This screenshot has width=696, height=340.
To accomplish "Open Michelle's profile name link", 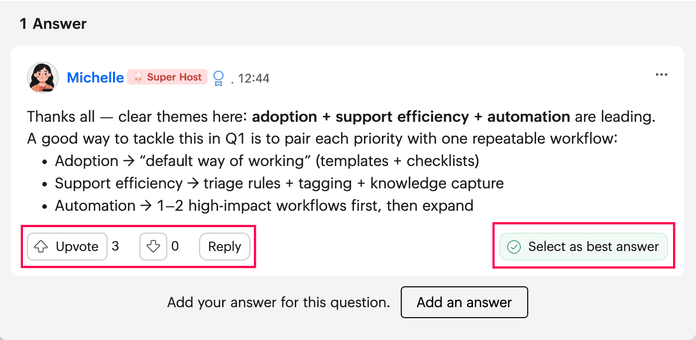I will coord(95,78).
